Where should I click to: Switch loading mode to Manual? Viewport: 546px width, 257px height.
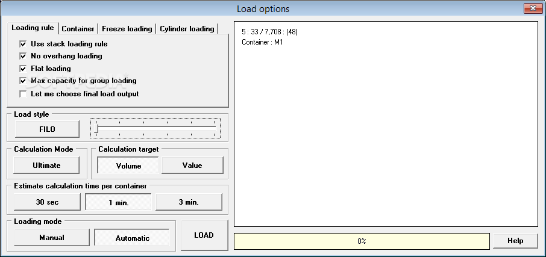(52, 238)
